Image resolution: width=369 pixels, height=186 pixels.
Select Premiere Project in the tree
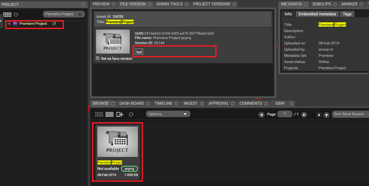click(33, 24)
